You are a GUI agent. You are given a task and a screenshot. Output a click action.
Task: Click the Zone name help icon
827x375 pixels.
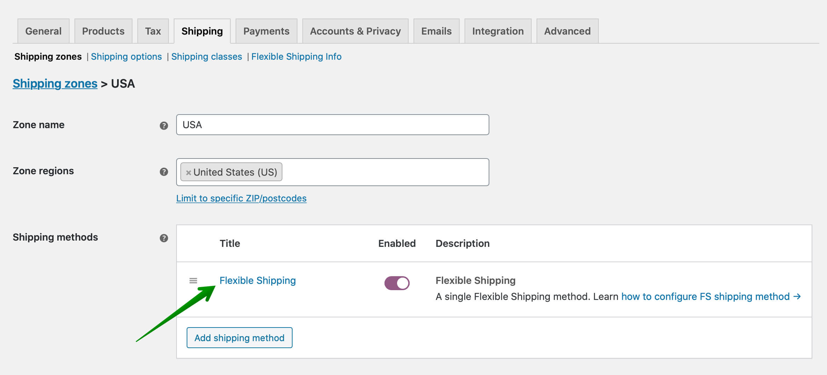click(x=164, y=125)
